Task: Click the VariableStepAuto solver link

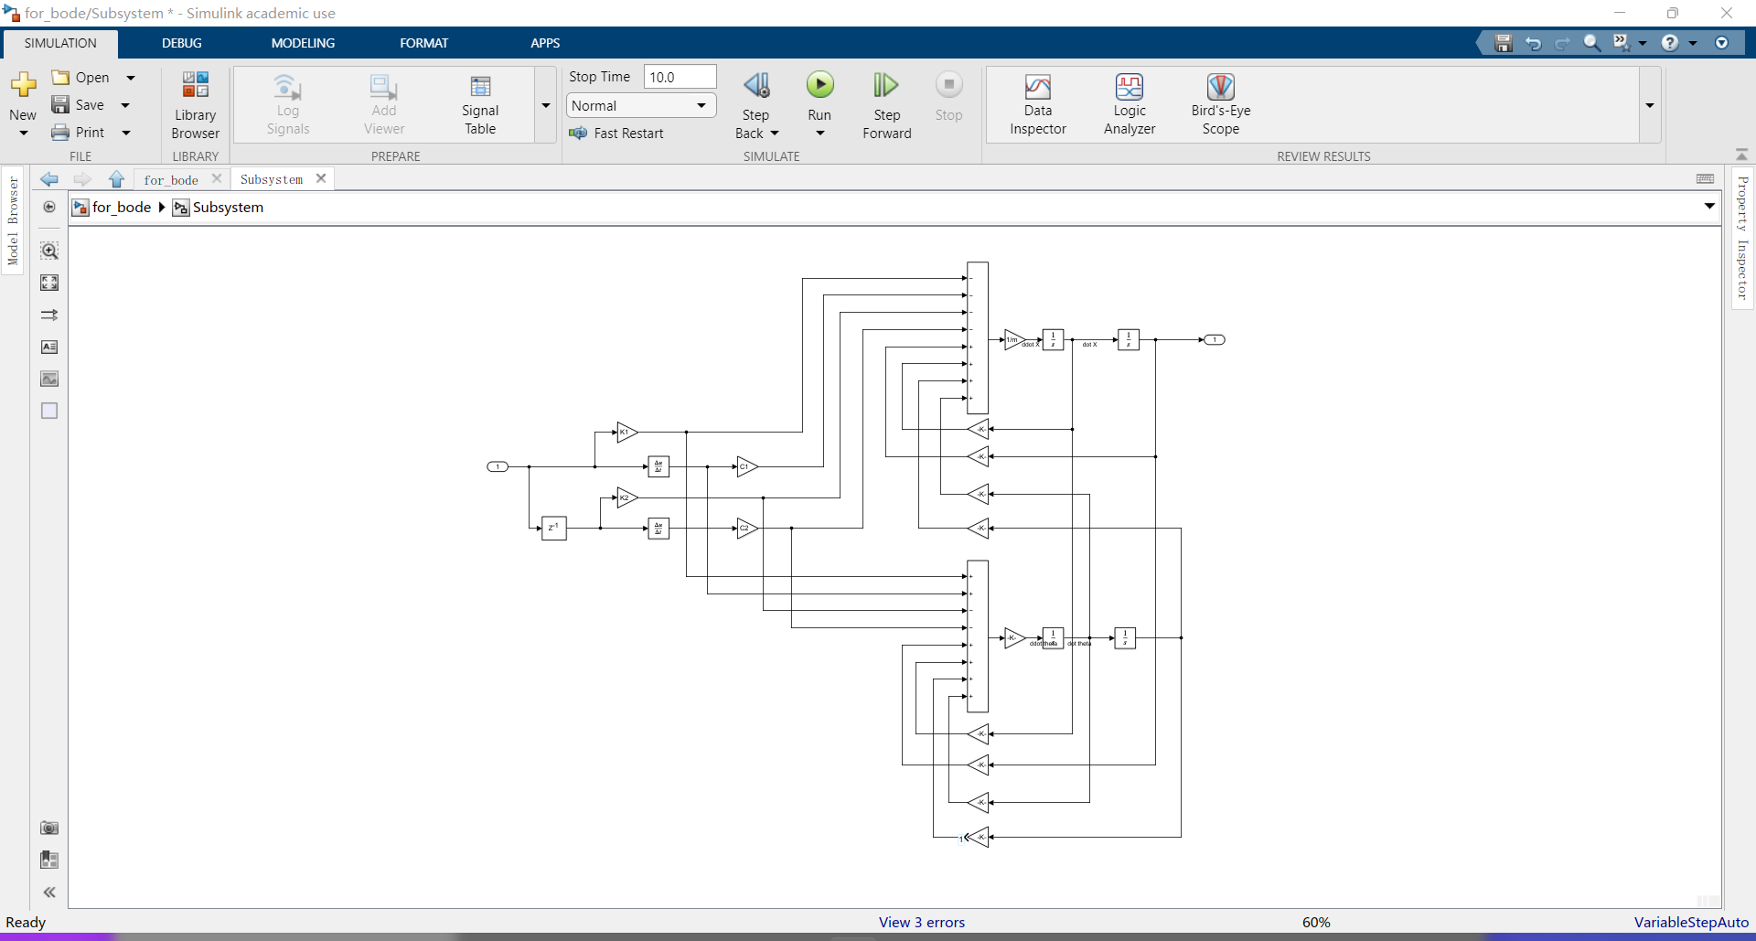Action: (1691, 922)
